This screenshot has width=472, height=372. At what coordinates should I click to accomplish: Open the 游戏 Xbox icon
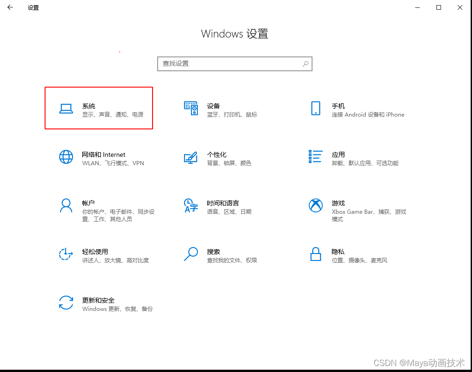click(x=315, y=205)
